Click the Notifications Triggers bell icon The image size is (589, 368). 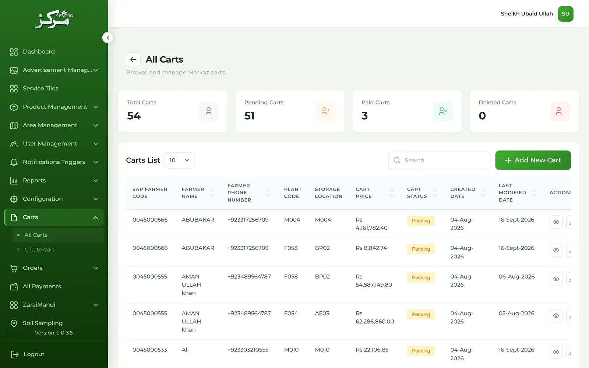[x=14, y=162]
